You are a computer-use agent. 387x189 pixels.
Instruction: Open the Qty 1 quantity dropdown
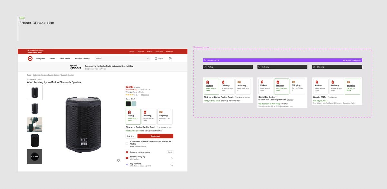131,136
